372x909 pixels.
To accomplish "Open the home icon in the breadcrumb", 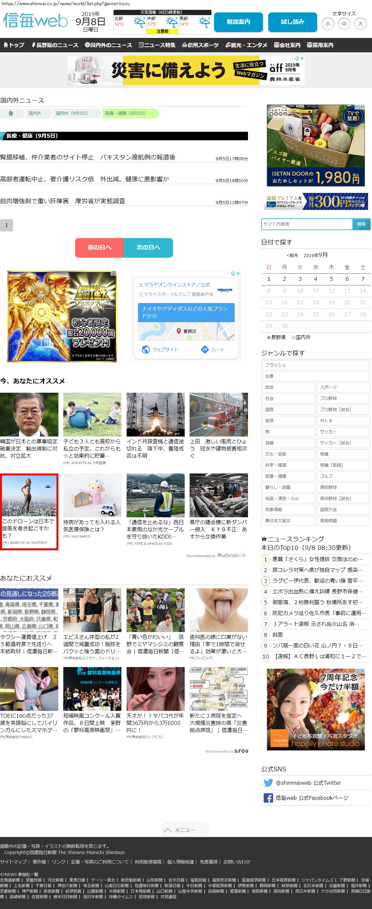I will point(11,113).
